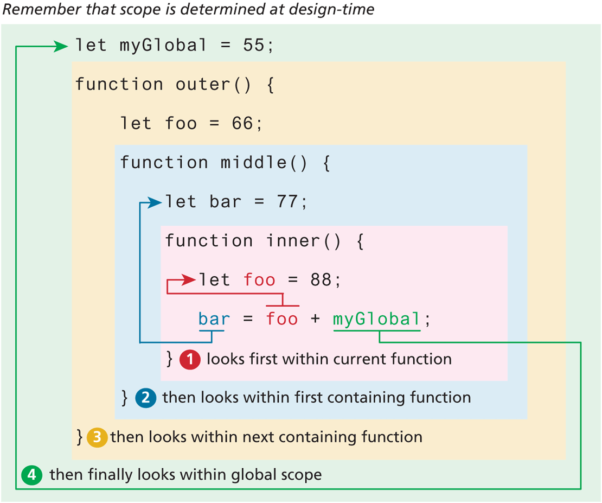The image size is (602, 503).
Task: Click the text 'looks first within current function'
Action: click(329, 359)
